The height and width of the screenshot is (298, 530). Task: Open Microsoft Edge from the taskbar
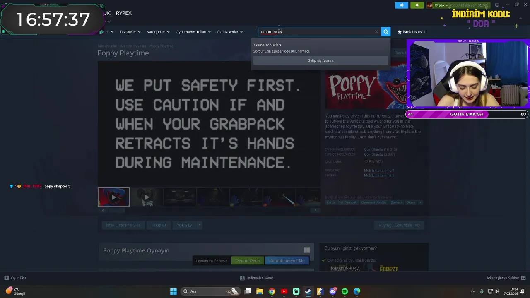click(357, 291)
